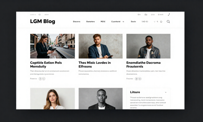Click the man in denim jacket thumbnail
The width and height of the screenshot is (203, 122).
click(148, 46)
